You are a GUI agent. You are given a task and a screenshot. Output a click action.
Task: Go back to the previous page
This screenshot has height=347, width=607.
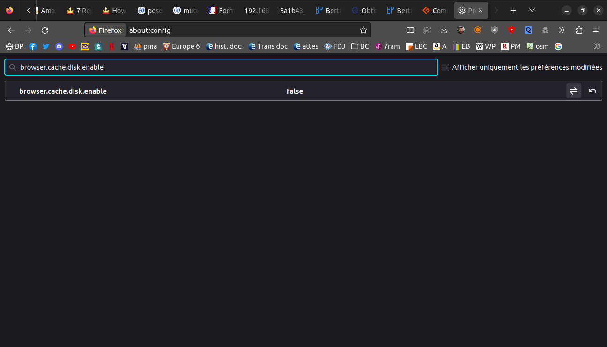coord(11,30)
